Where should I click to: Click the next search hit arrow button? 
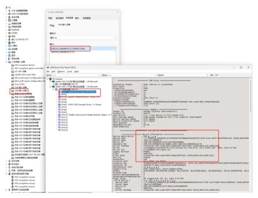226,75
